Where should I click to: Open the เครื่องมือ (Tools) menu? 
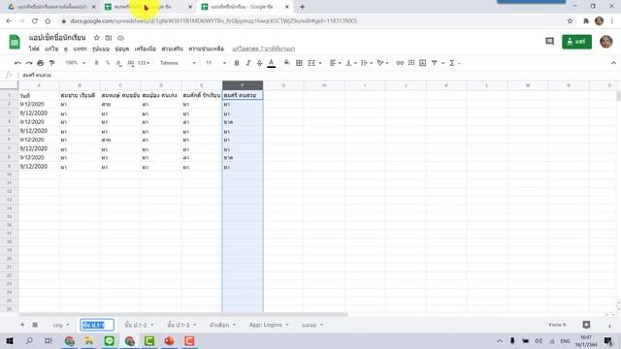point(145,48)
